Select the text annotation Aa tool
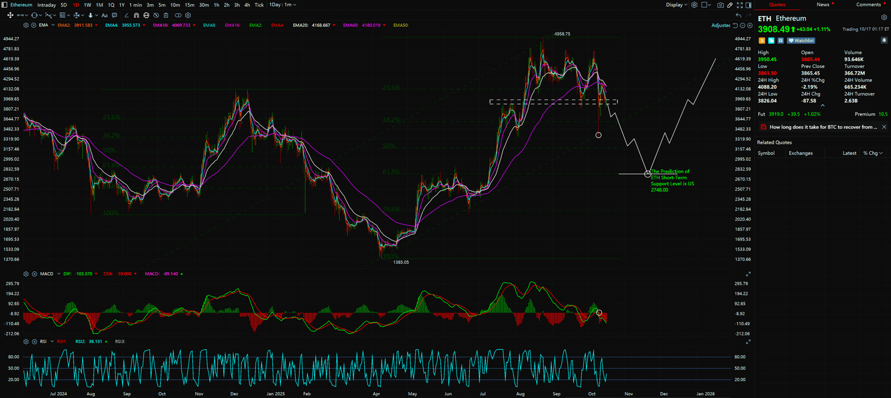The image size is (891, 398). 104,15
